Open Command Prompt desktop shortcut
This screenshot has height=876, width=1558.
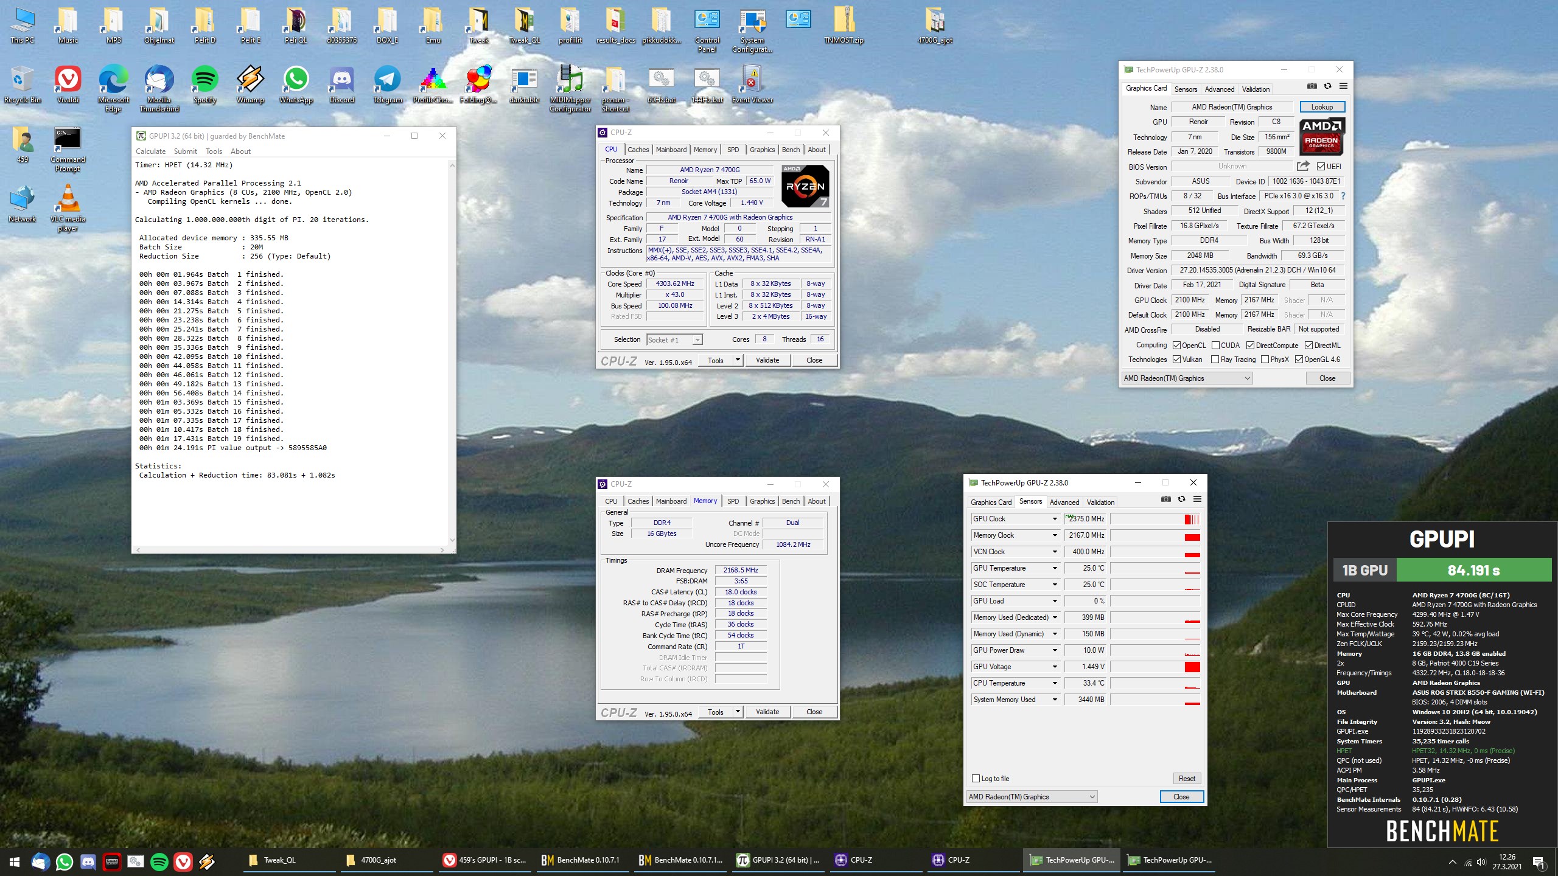point(68,149)
